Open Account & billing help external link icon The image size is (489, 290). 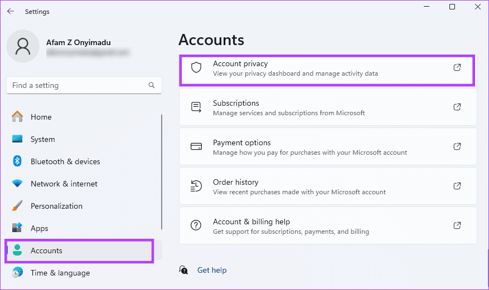point(457,225)
